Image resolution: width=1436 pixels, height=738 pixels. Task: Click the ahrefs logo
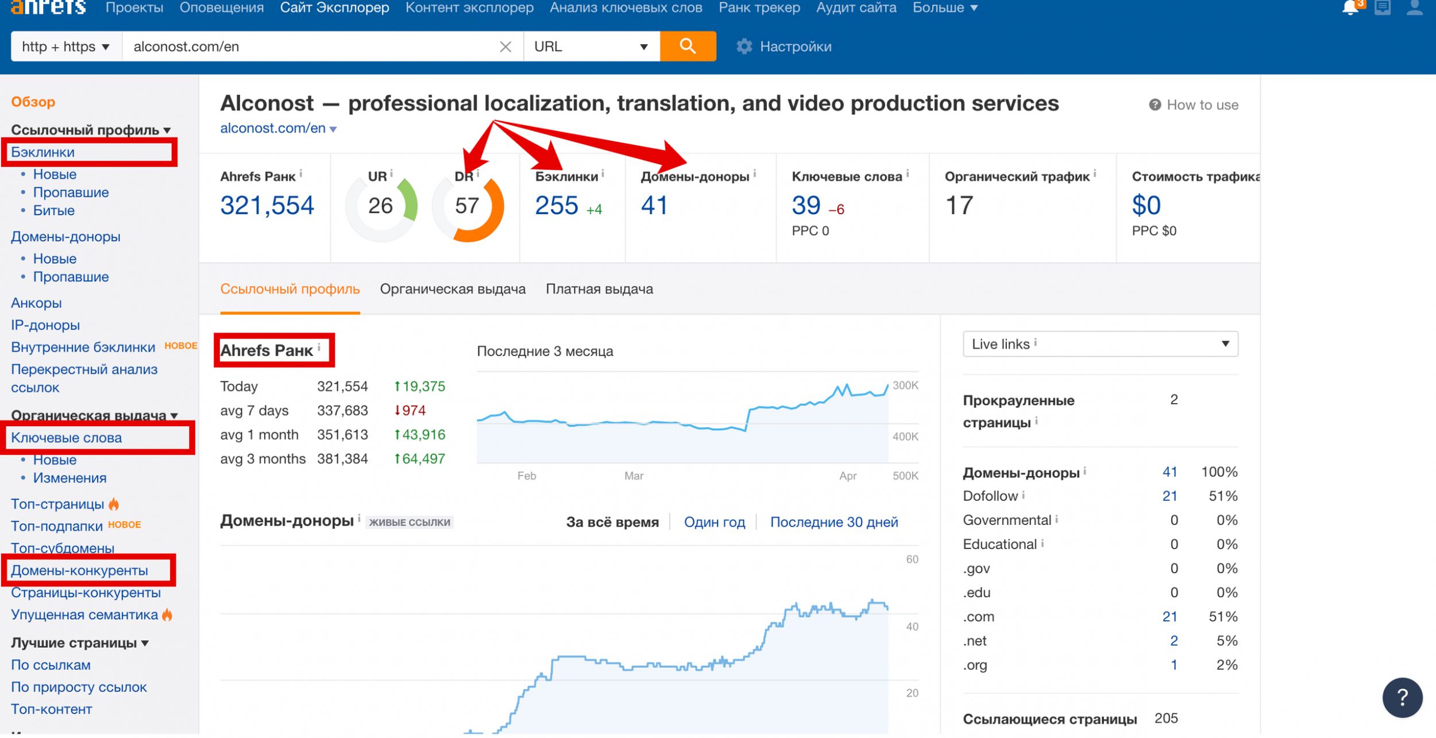point(48,7)
